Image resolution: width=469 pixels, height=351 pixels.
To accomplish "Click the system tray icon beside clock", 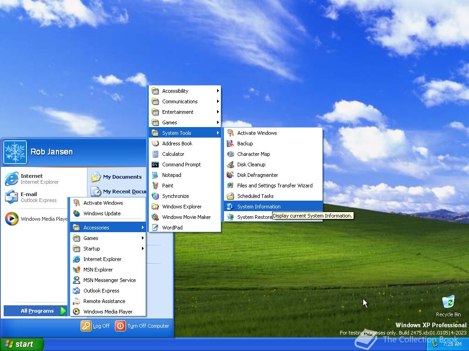I will pyautogui.click(x=435, y=344).
